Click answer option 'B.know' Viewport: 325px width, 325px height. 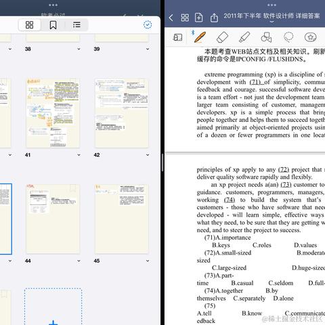(x=252, y=313)
